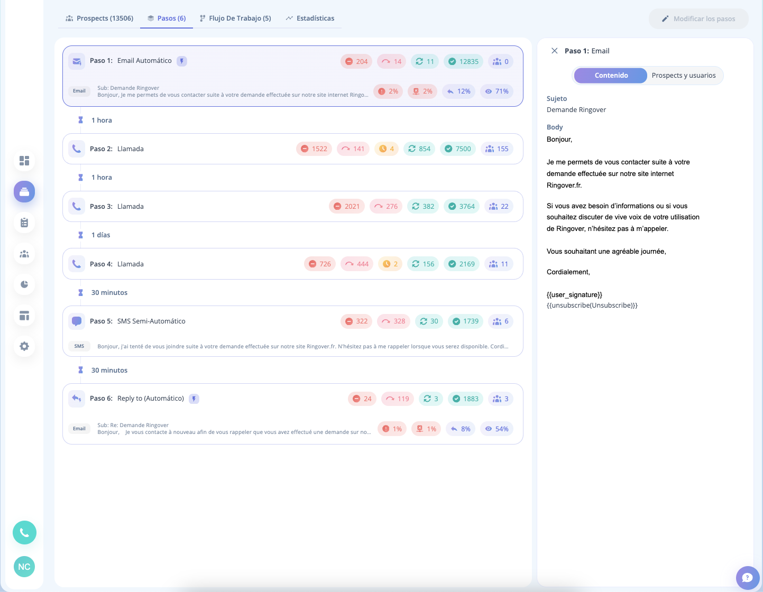
Task: Open the Estadísticas tab
Action: click(310, 18)
